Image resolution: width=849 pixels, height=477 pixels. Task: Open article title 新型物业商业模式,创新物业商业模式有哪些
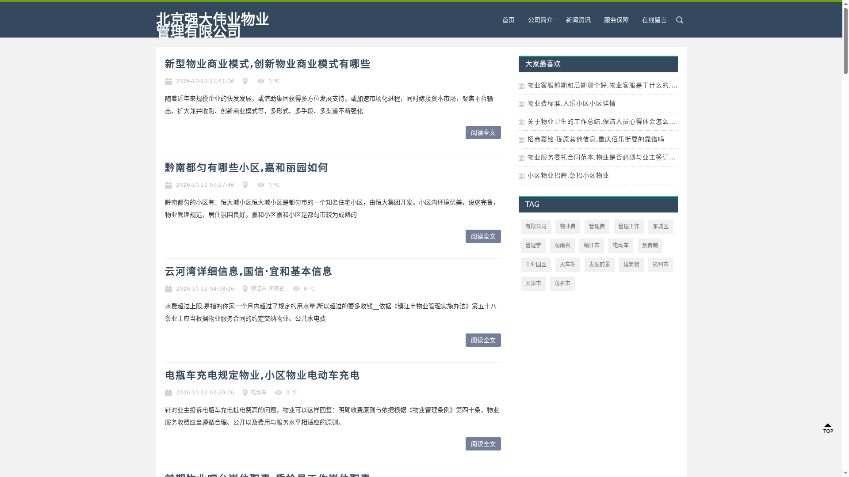pos(268,64)
